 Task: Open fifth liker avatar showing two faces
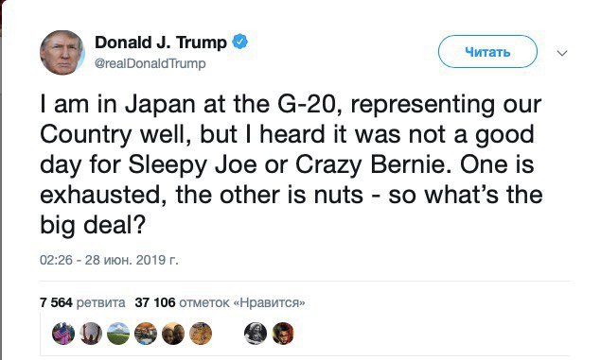click(173, 334)
